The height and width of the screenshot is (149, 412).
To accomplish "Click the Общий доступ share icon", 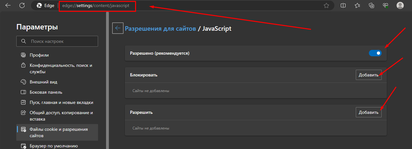I will [x=23, y=113].
